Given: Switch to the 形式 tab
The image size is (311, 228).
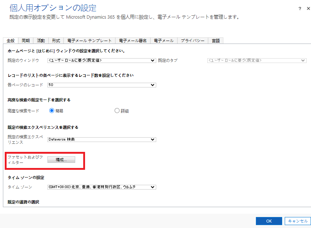Looking at the screenshot, I should 55,40.
